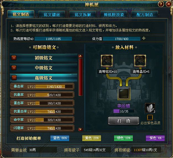This screenshot has height=158, width=173.
Task: Click the scroll up arrow in rune list
Action: click(81, 56)
